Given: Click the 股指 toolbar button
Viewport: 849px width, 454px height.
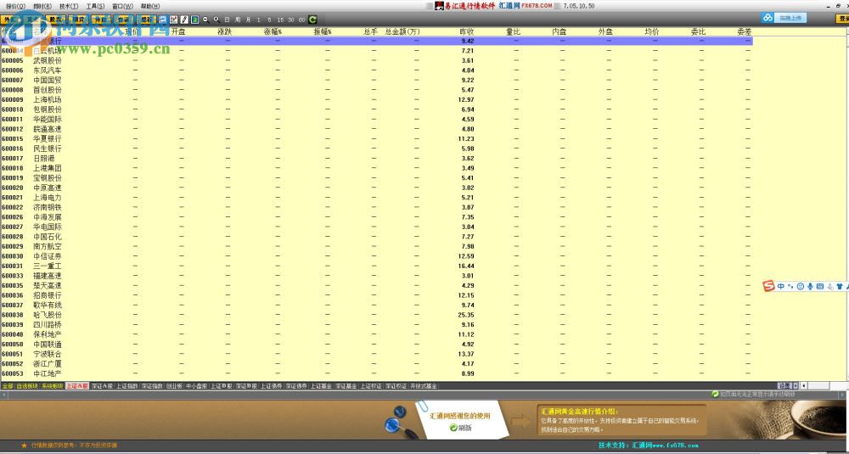Looking at the screenshot, I should pyautogui.click(x=55, y=20).
